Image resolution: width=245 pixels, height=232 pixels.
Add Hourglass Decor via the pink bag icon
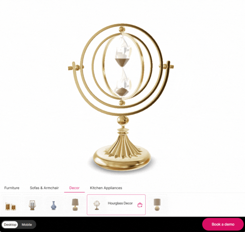tap(140, 205)
